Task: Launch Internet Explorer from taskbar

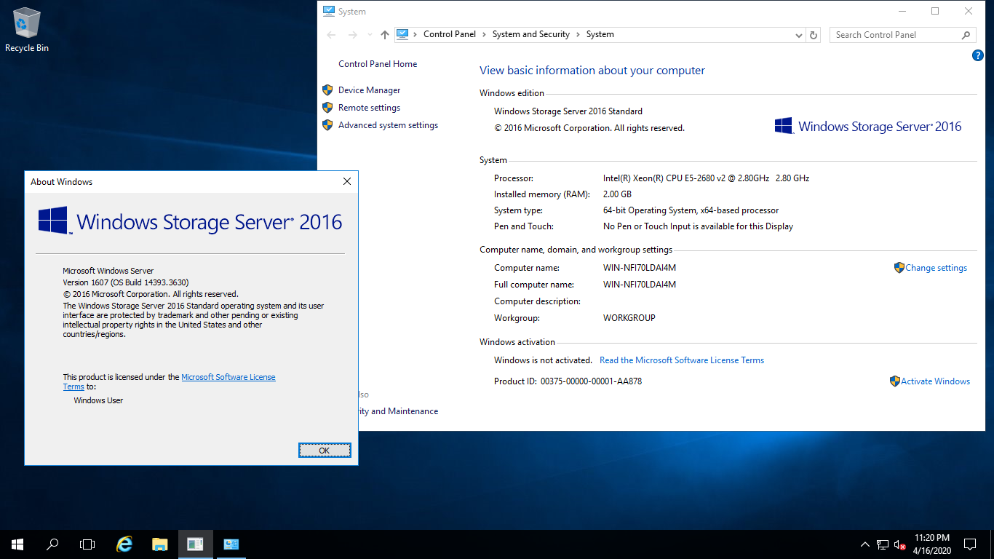Action: click(x=125, y=544)
